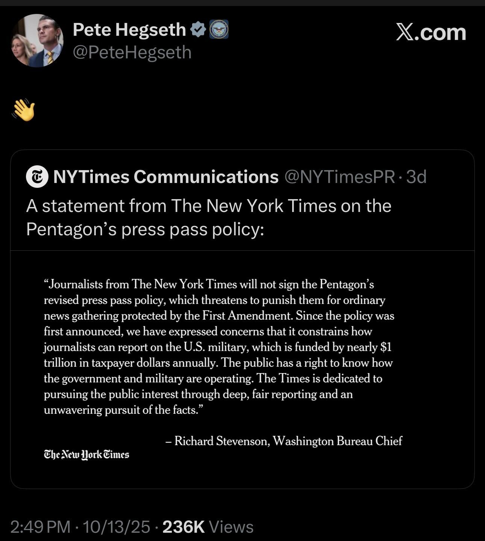485x541 pixels.
Task: Click the NYTimes Communications round avatar icon
Action: pyautogui.click(x=37, y=177)
